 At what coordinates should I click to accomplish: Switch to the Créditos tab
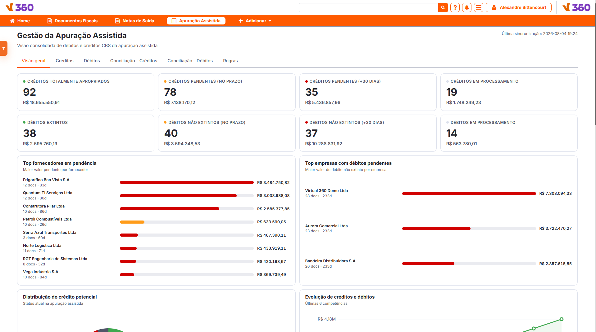click(x=65, y=61)
